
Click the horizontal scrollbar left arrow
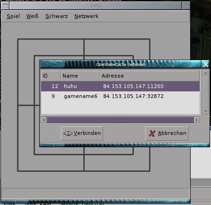tap(44, 120)
